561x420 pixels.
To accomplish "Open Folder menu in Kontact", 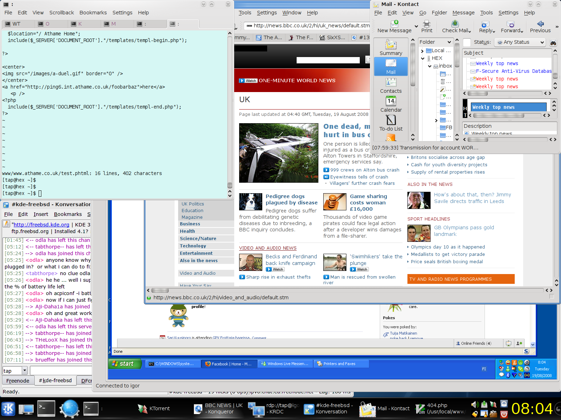I will [439, 13].
